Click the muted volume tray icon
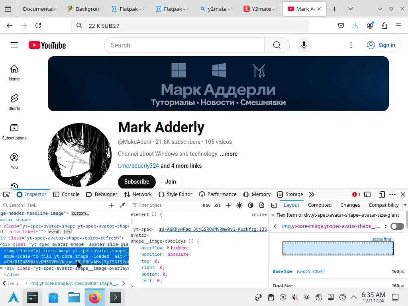 tap(294, 297)
